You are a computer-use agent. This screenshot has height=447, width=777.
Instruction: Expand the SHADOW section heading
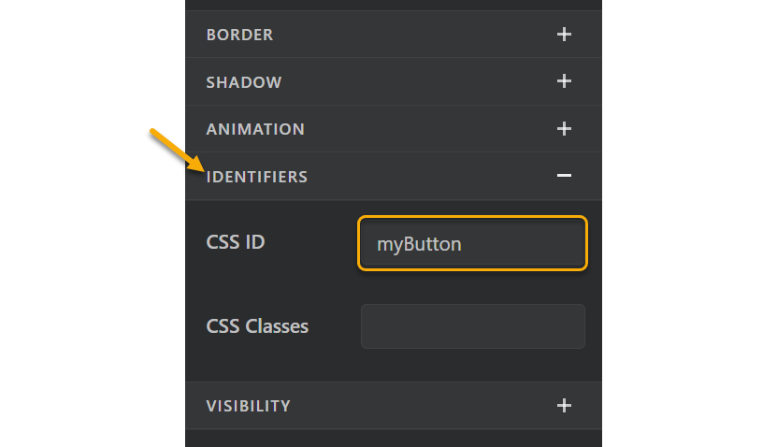click(244, 82)
